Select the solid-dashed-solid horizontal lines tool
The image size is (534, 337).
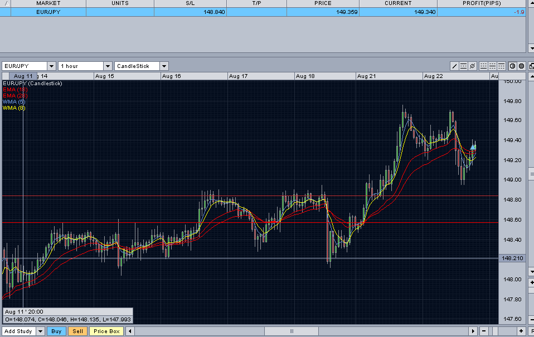463,66
